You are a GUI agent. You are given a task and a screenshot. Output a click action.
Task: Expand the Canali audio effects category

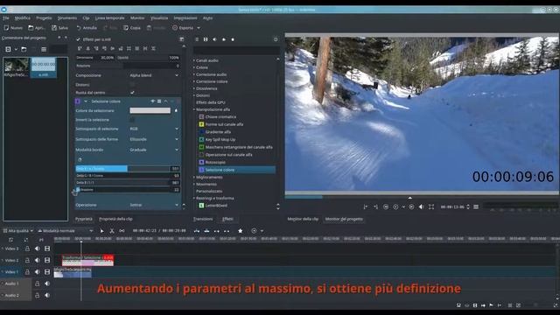click(x=207, y=60)
